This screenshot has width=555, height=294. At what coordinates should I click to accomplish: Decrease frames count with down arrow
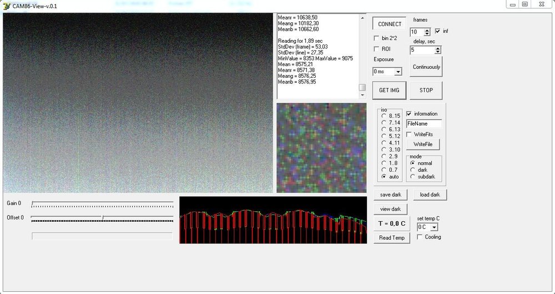(x=427, y=34)
